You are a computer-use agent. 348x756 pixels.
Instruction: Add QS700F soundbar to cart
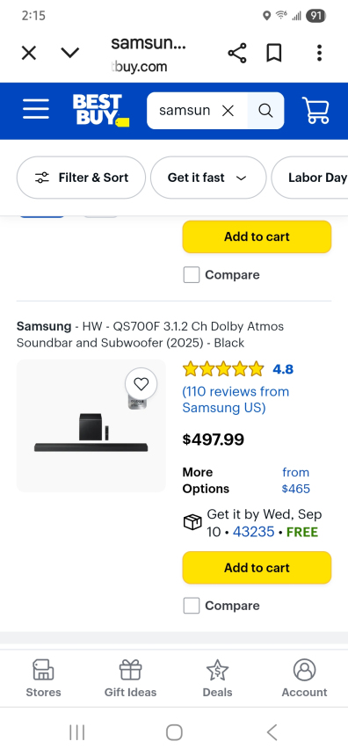point(257,568)
